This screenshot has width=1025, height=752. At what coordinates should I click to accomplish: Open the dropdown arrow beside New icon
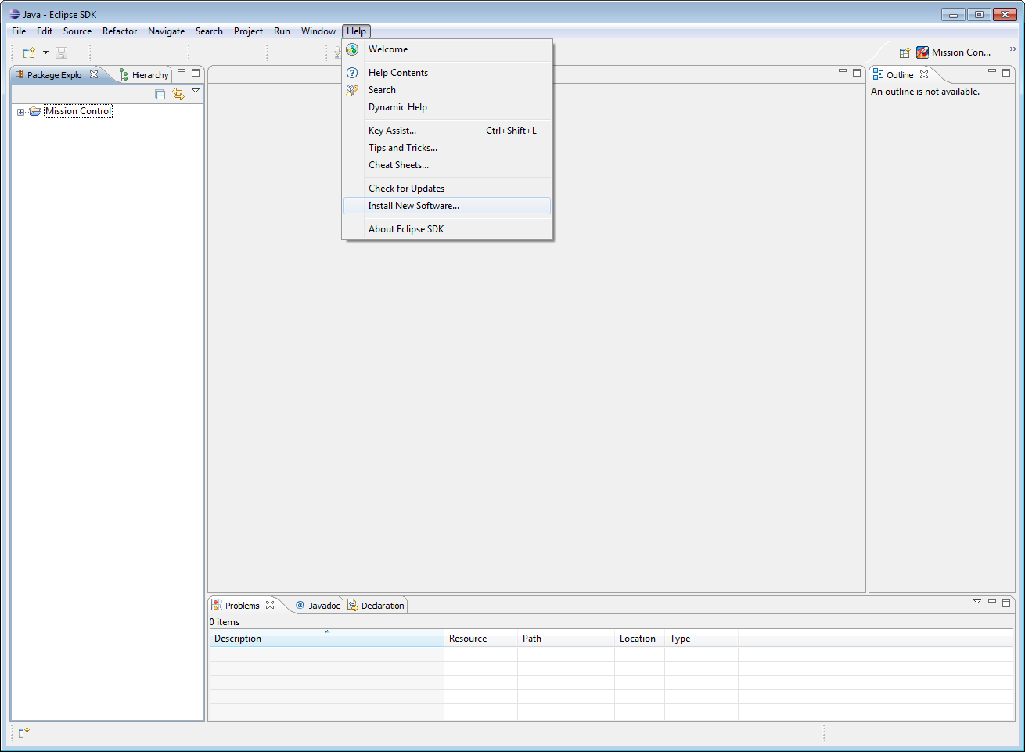[x=45, y=52]
